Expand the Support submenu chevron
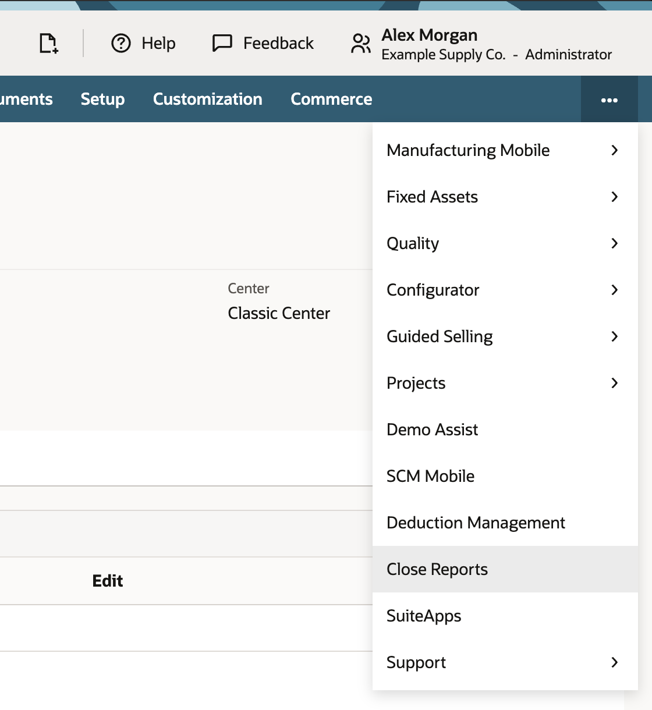This screenshot has height=710, width=652. point(615,662)
